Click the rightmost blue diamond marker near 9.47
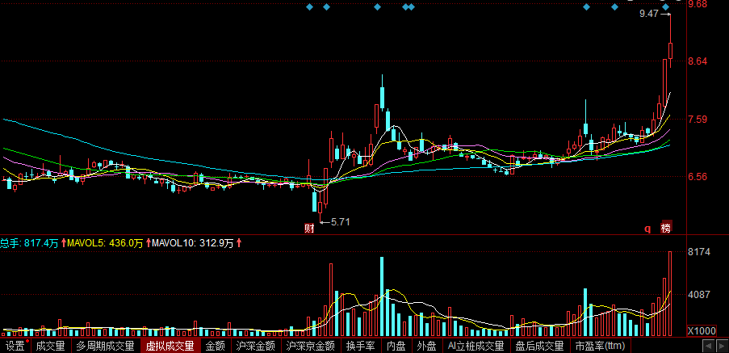Screen dimensions: 729x353 [x=666, y=7]
